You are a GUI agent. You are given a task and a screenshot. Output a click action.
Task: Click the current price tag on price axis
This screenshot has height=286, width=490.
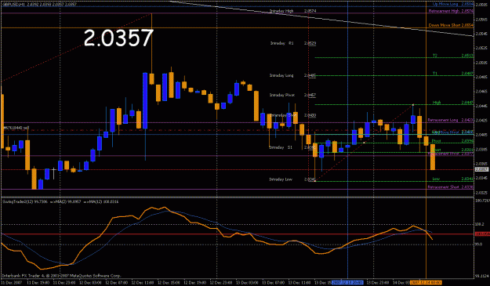click(x=481, y=169)
